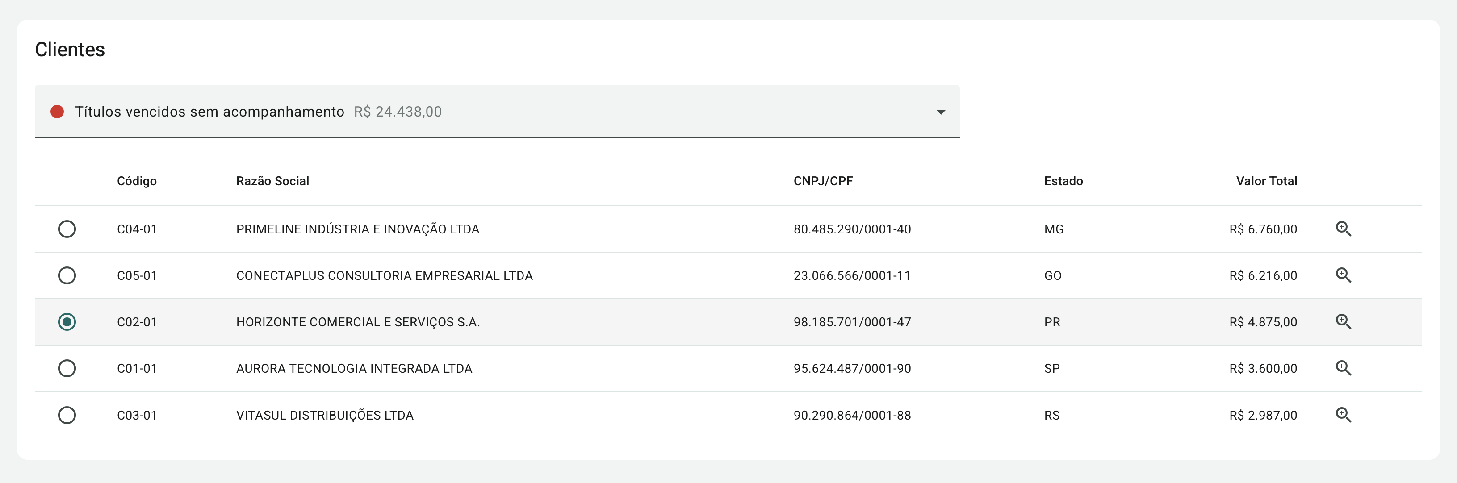This screenshot has width=1457, height=483.
Task: Click the Estado column header
Action: [x=1063, y=181]
